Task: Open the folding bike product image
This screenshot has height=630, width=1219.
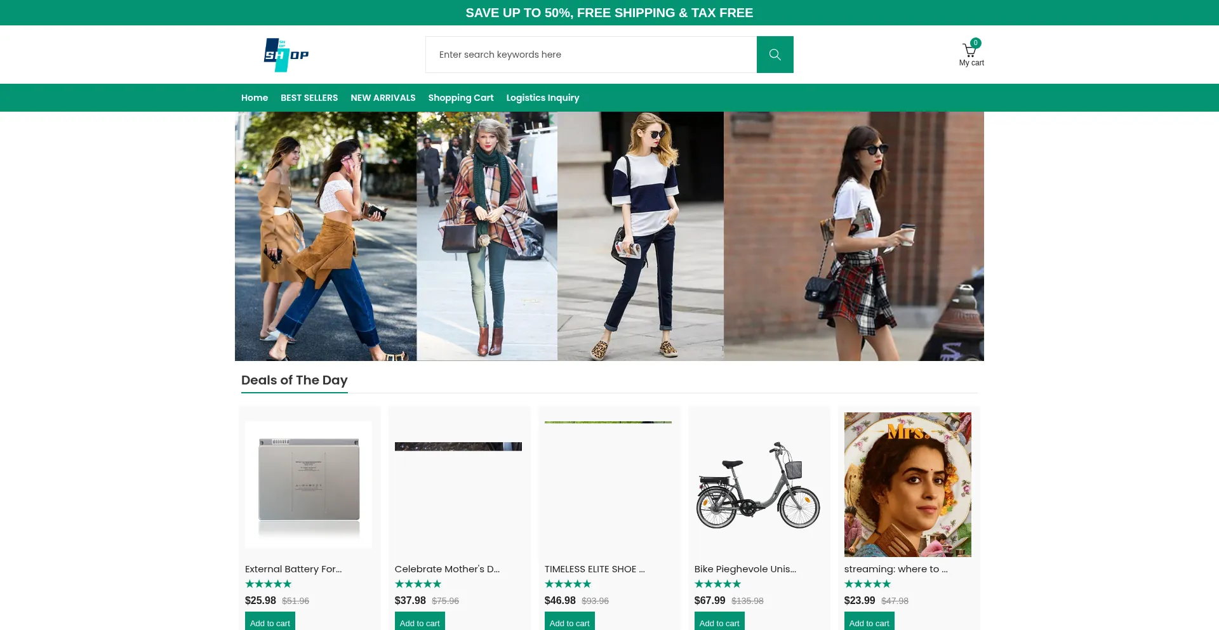Action: (x=758, y=485)
